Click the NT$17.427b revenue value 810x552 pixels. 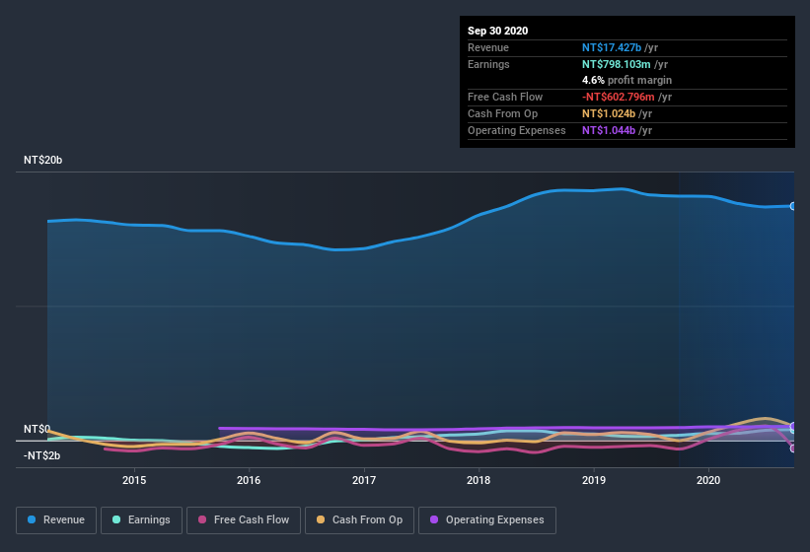(x=612, y=47)
